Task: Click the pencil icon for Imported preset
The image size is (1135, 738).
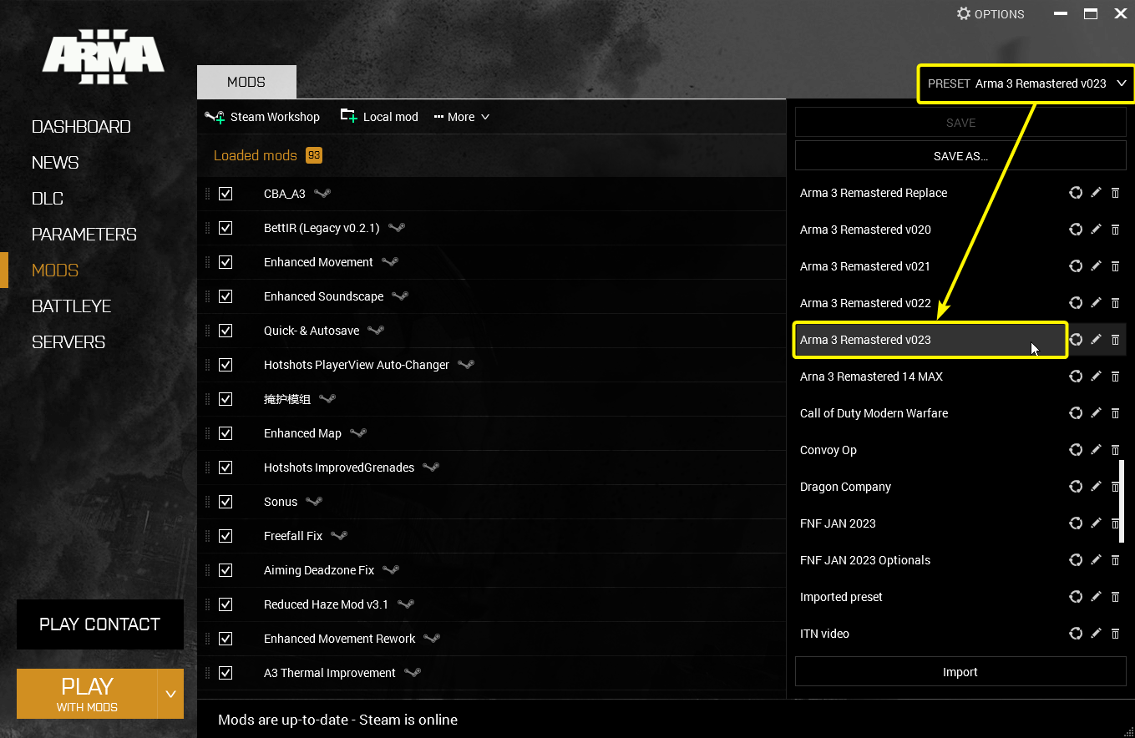Action: (1096, 597)
